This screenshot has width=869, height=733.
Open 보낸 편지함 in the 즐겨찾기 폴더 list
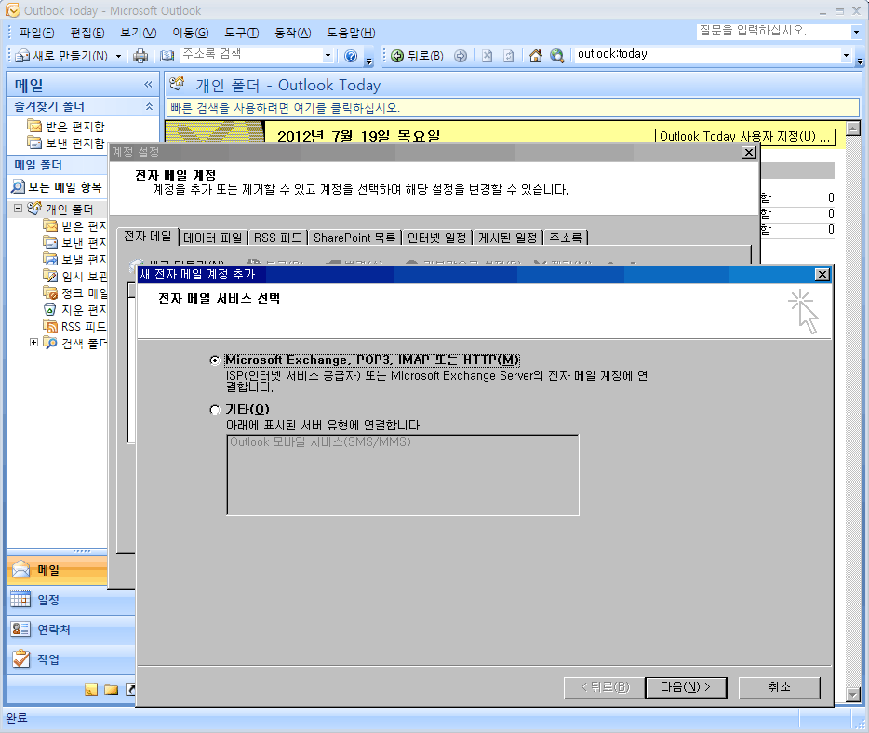pyautogui.click(x=66, y=143)
